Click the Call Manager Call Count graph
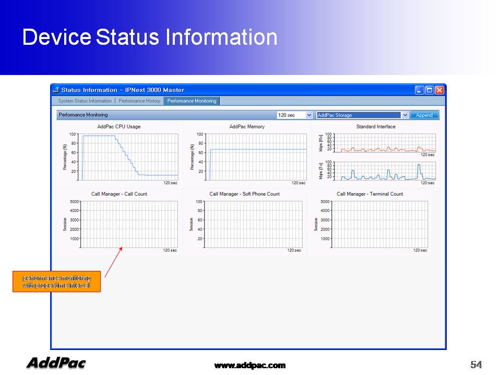The width and height of the screenshot is (501, 375). point(129,224)
